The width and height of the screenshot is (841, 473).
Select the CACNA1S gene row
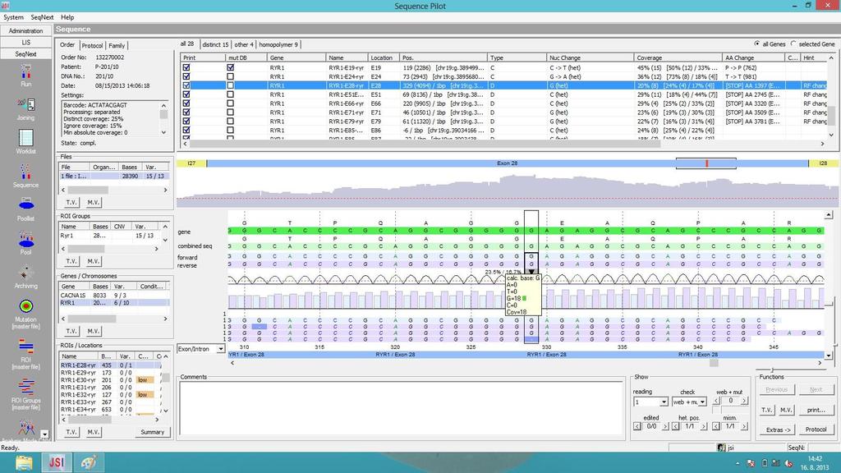pyautogui.click(x=114, y=296)
